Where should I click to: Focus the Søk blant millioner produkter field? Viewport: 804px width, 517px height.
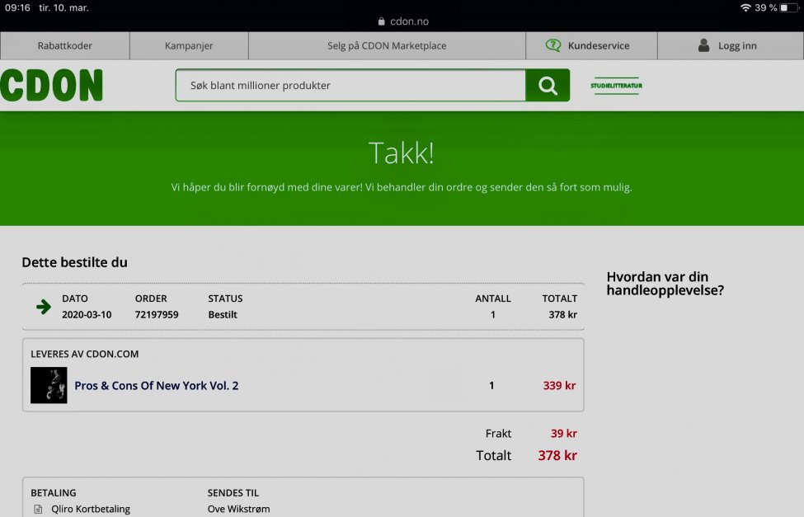(350, 85)
